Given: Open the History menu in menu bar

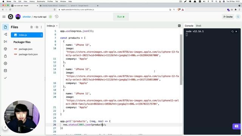Looking at the screenshot, I should 32,2.
